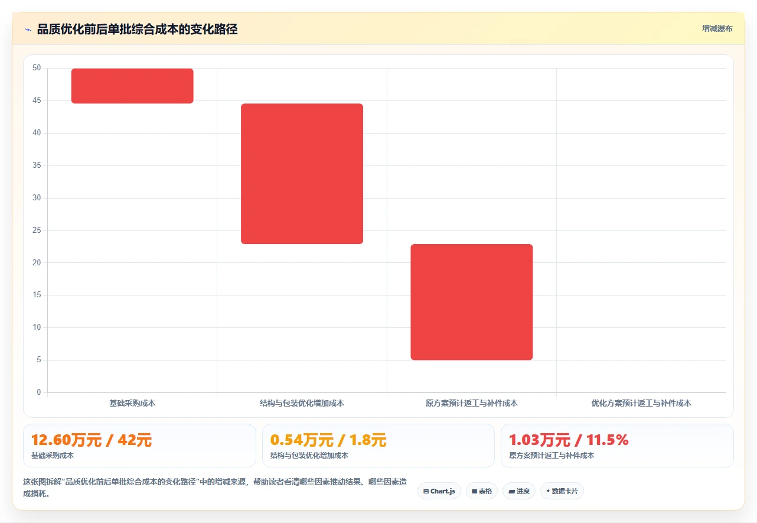Click the y-axis value 25

coord(37,230)
